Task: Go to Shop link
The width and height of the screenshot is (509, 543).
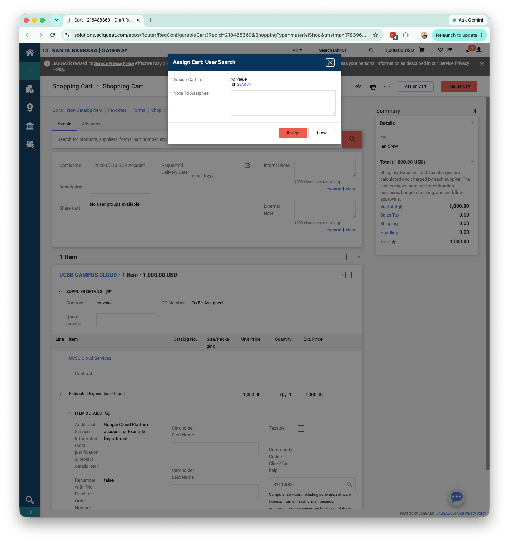Action: point(156,110)
